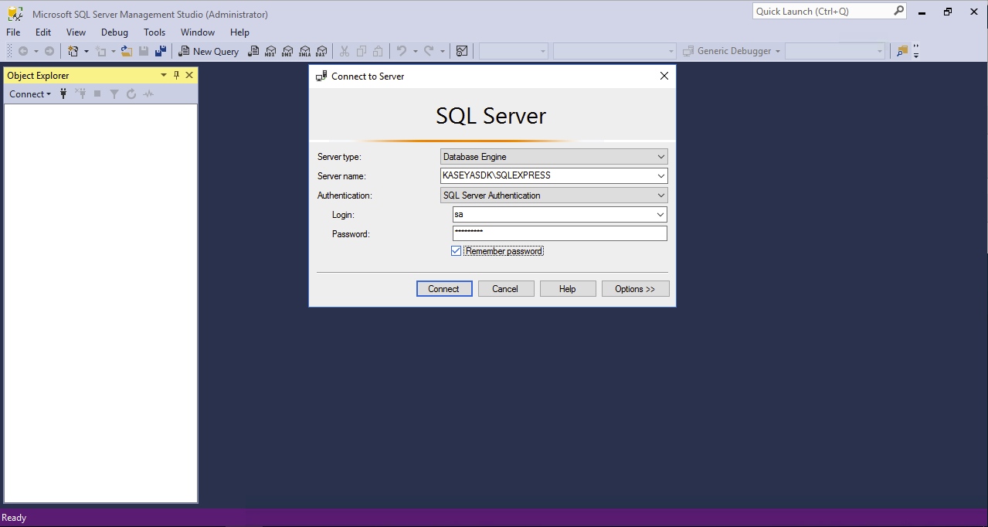
Task: Click the Cancel button in the dialog
Action: coord(505,289)
